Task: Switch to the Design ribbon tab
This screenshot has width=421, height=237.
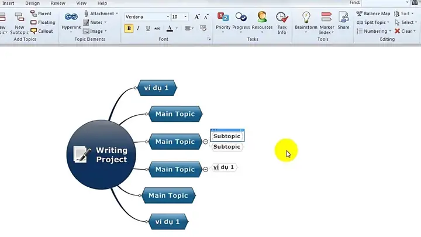Action: pos(33,4)
